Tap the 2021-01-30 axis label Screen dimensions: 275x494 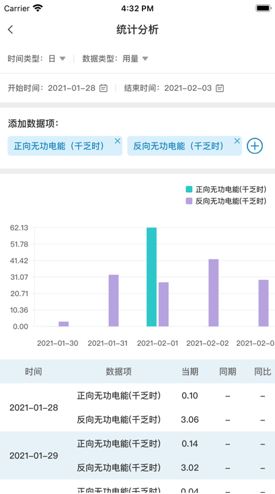click(x=58, y=343)
